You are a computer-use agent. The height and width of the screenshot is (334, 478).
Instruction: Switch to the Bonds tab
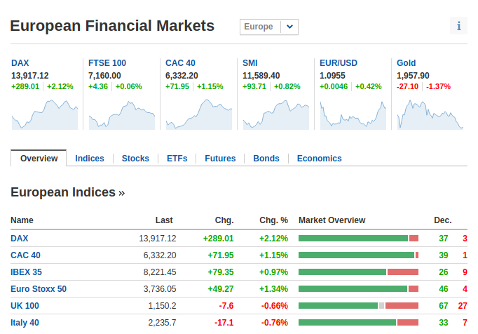(x=266, y=159)
